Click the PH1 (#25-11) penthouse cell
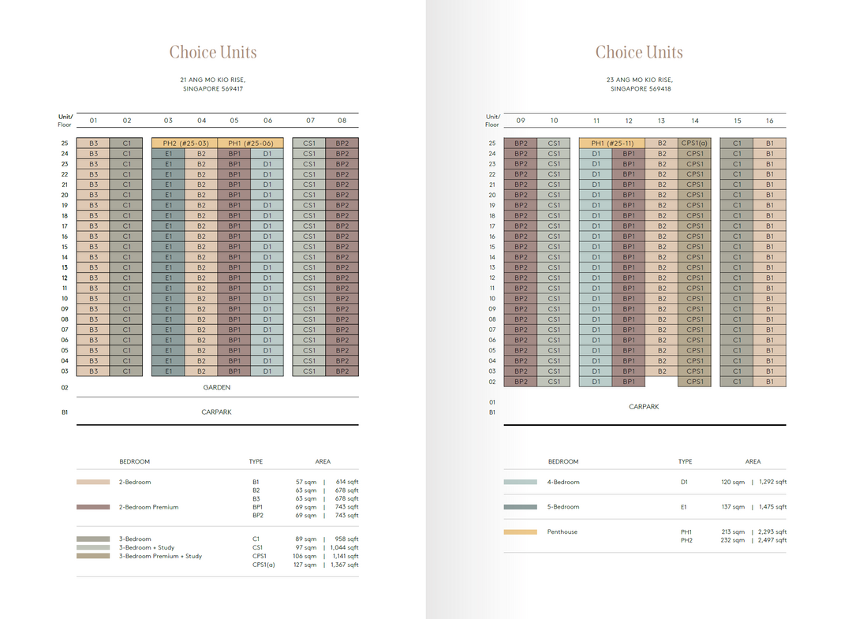The width and height of the screenshot is (852, 619). pyautogui.click(x=612, y=144)
